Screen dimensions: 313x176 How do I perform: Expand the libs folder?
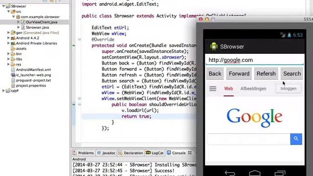point(9,59)
